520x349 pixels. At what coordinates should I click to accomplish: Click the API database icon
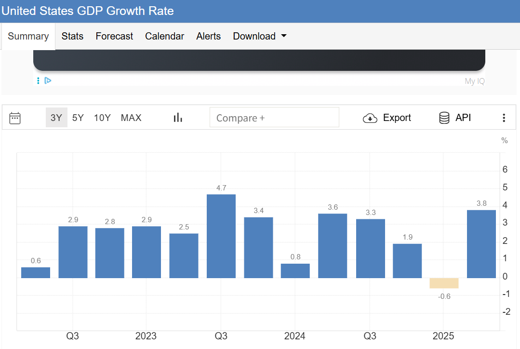[444, 118]
